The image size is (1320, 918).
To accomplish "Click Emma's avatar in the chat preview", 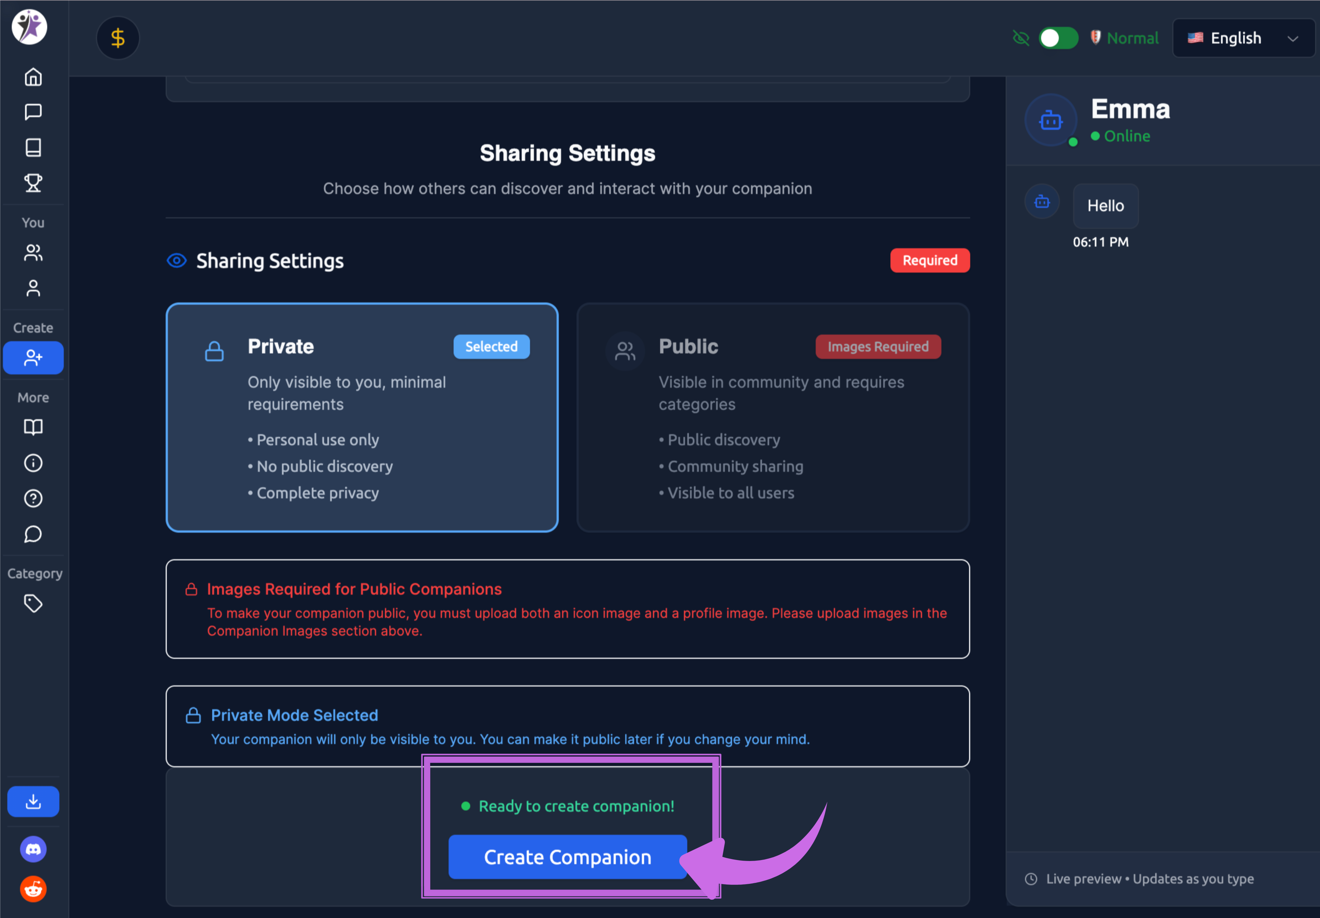I will click(x=1051, y=121).
